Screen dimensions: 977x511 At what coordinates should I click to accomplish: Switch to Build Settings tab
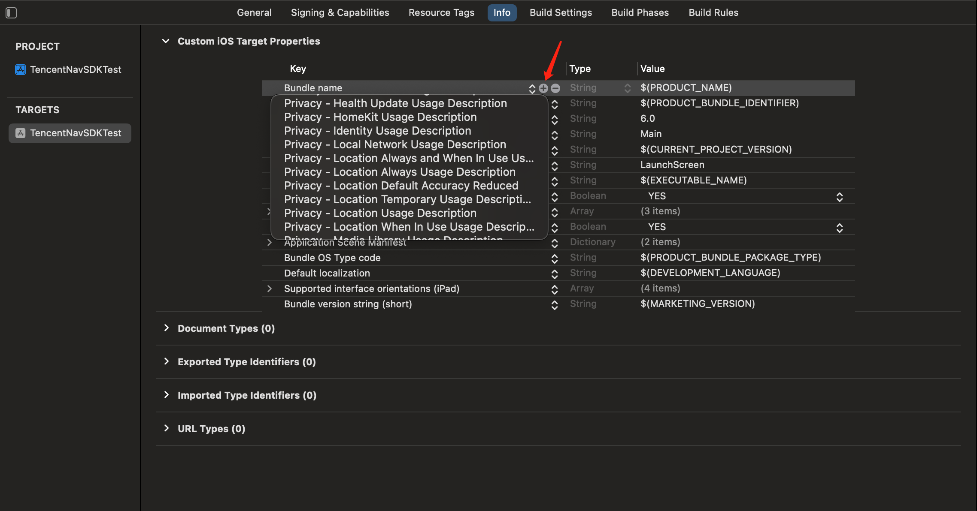[561, 12]
